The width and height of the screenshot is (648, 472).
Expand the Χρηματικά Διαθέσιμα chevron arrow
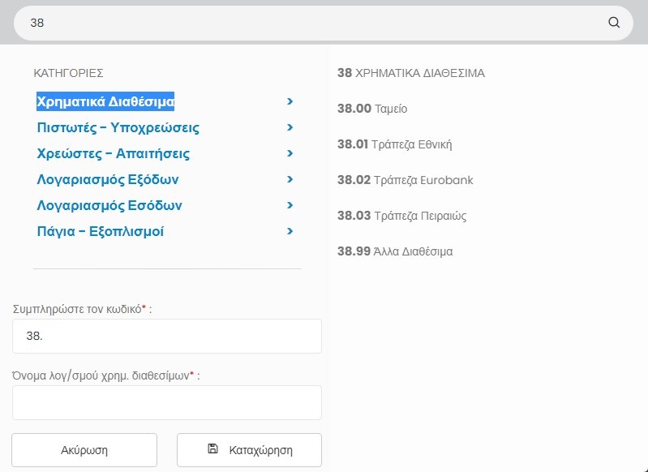(290, 101)
